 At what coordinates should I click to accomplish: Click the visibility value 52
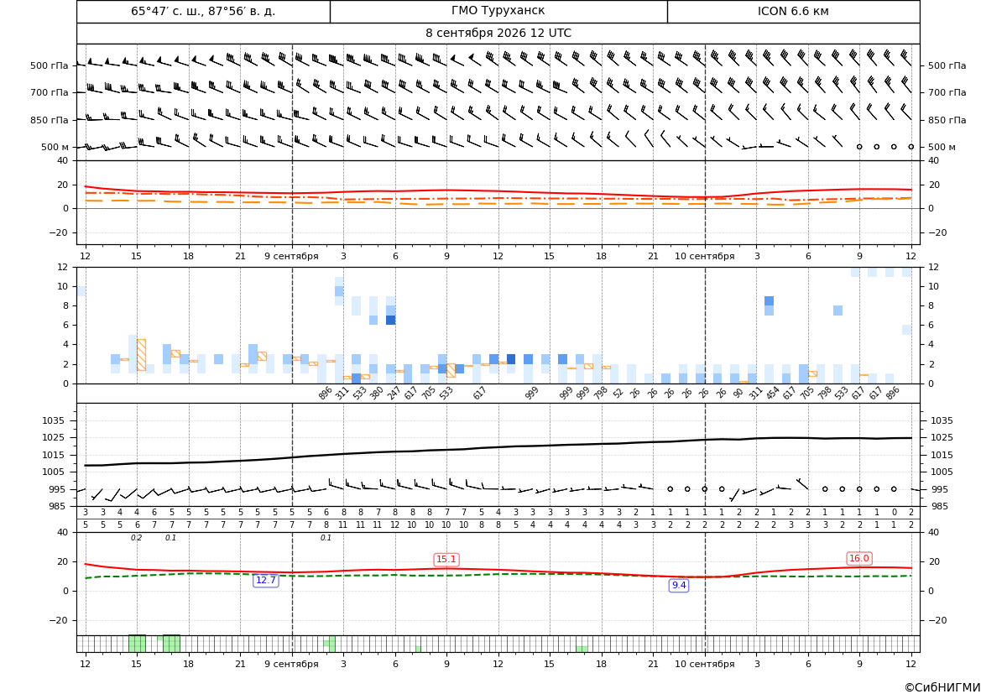pos(618,393)
